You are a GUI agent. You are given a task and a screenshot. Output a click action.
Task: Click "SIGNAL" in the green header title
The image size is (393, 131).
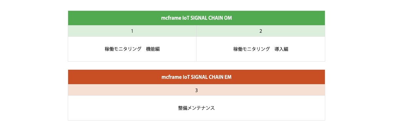[199, 18]
